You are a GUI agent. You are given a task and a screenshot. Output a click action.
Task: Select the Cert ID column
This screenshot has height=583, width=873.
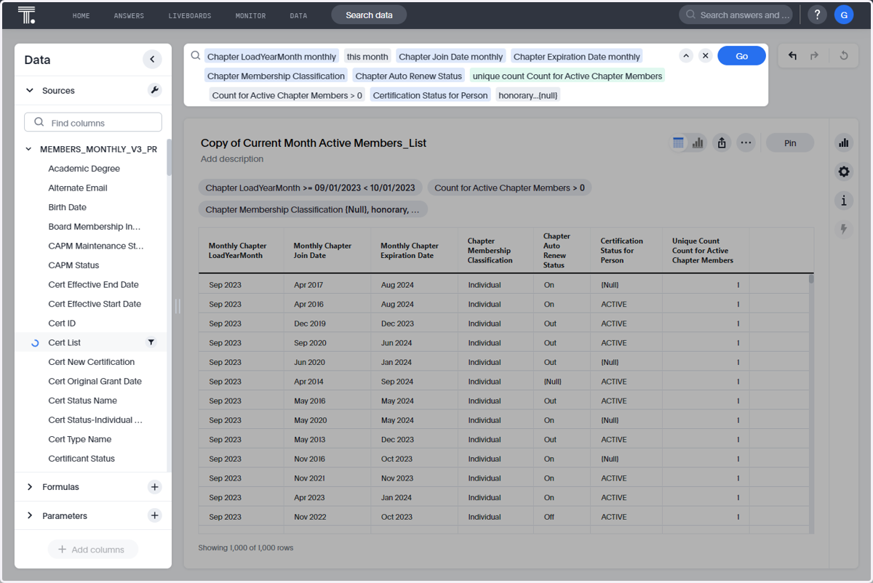(x=62, y=323)
